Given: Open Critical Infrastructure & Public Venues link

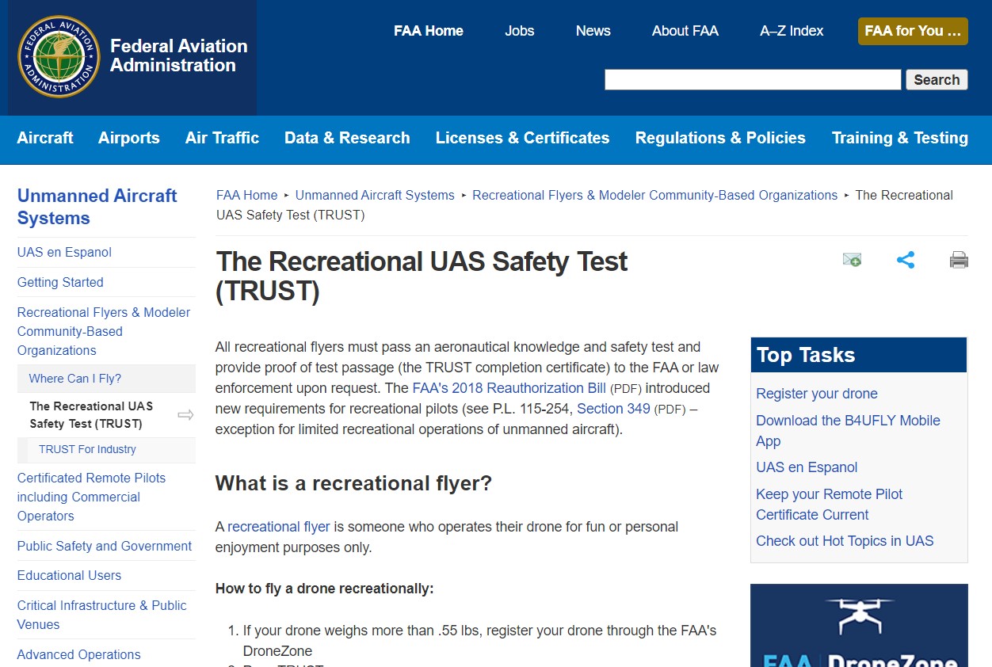Looking at the screenshot, I should [102, 615].
